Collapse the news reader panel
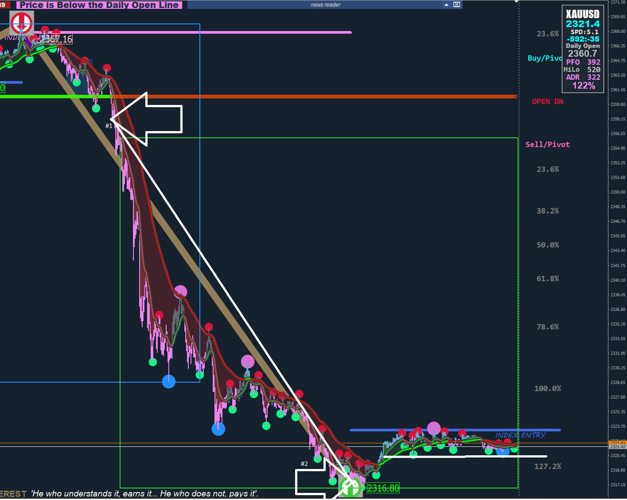This screenshot has width=627, height=500. click(x=446, y=5)
